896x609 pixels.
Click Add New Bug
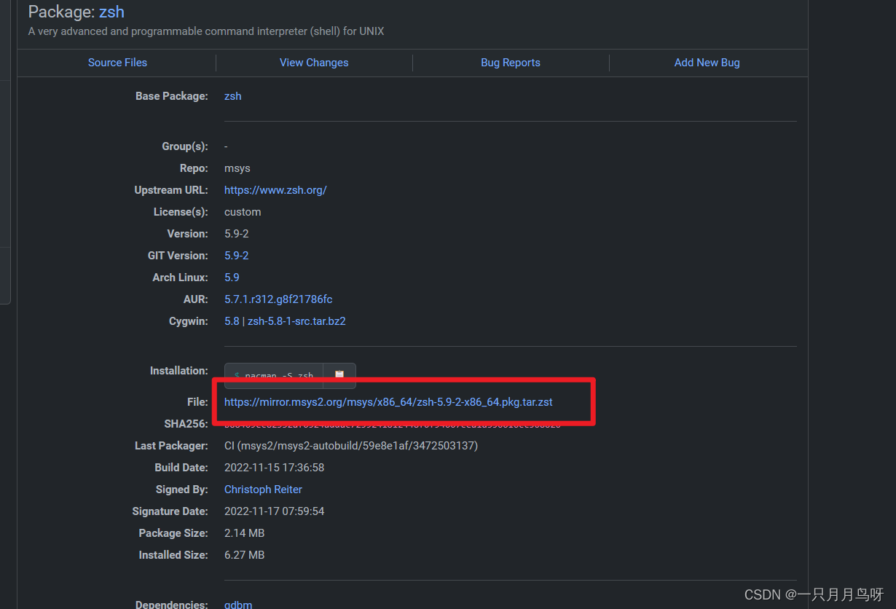pos(706,63)
